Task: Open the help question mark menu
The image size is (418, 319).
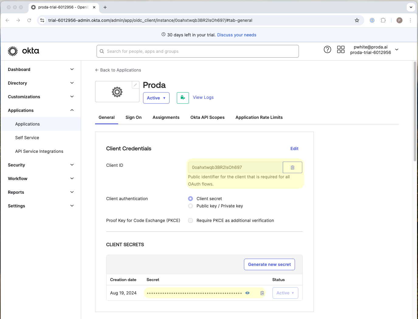Action: [327, 49]
